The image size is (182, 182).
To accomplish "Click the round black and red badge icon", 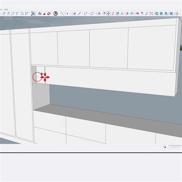I will [56, 14].
